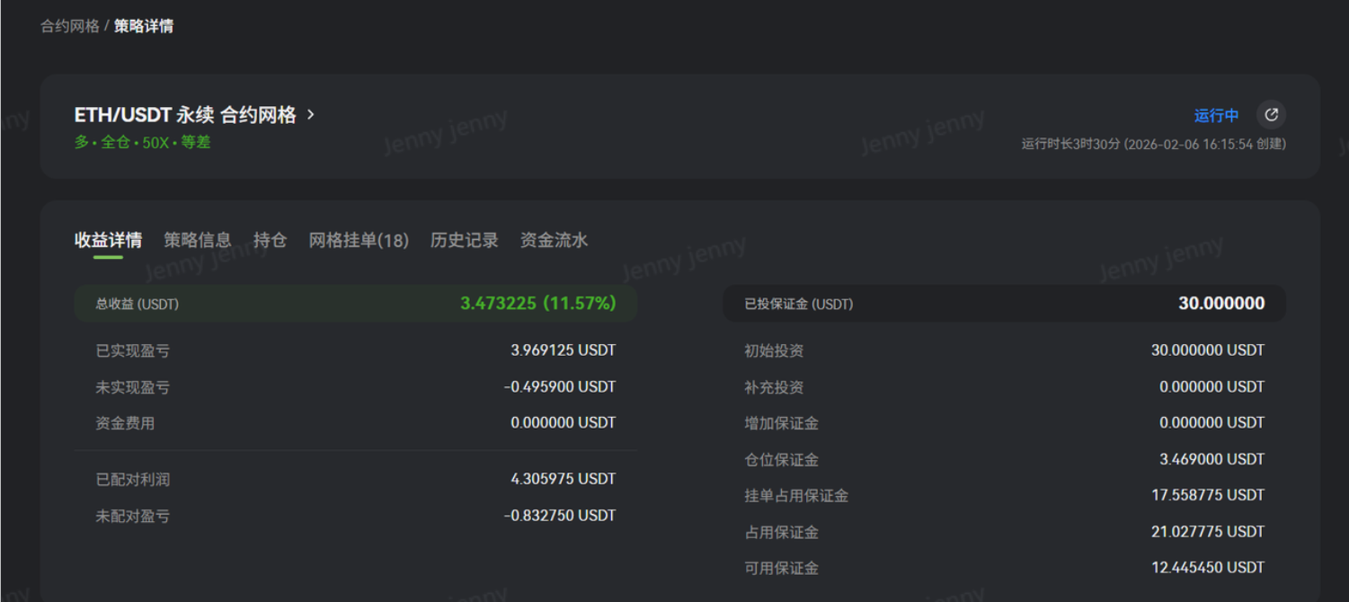Expand the chevron next to ETH/USDT 永续 合约网格
Image resolution: width=1349 pixels, height=602 pixels.
pyautogui.click(x=311, y=115)
